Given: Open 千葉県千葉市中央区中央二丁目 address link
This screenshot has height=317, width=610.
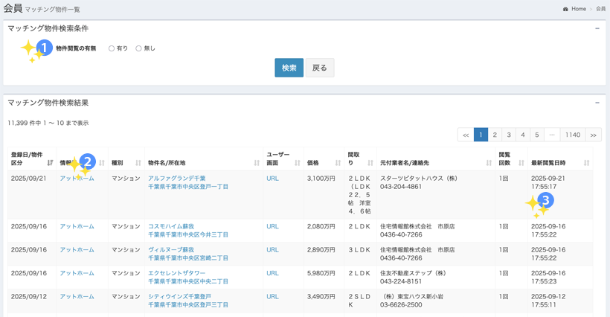Looking at the screenshot, I should pos(188,281).
